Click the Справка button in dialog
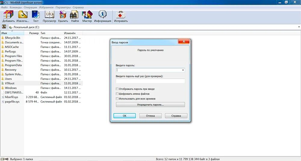 point(176,115)
